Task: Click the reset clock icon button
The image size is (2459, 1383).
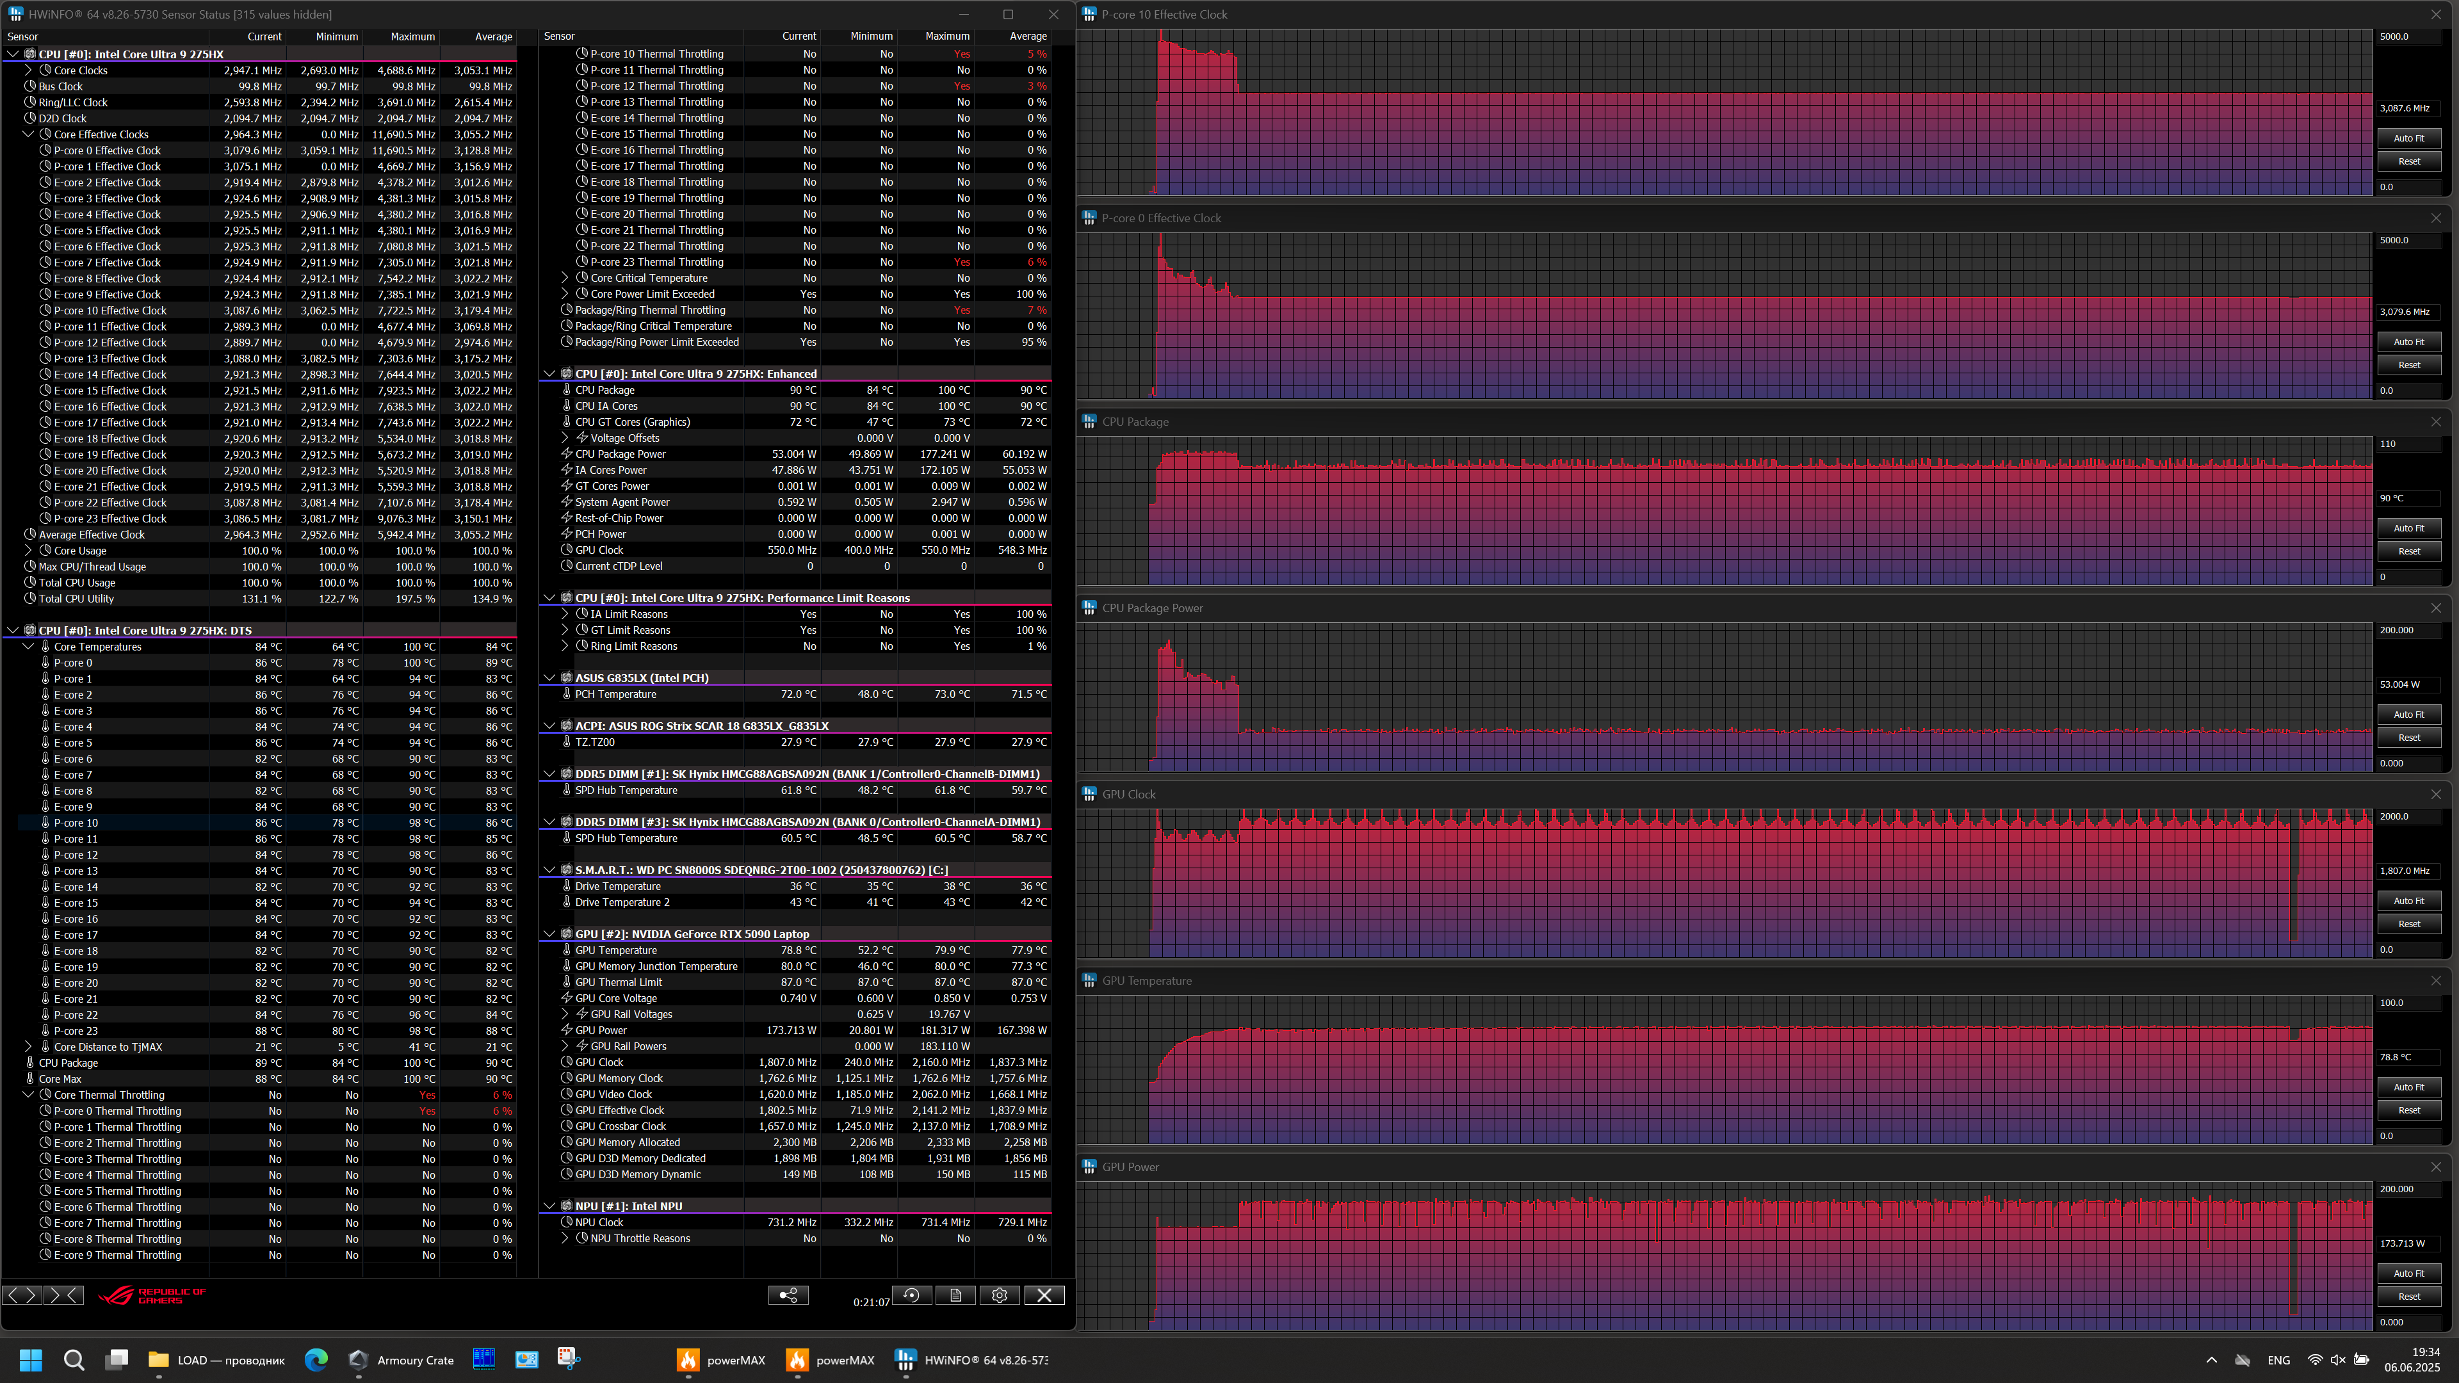Action: 912,1295
